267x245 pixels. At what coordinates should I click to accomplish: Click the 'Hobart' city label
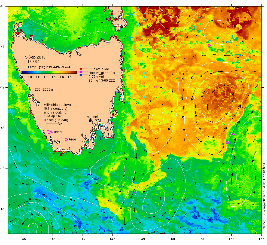(x=92, y=117)
